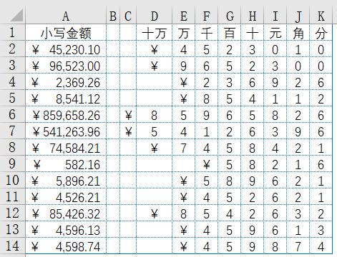Screen dimensions: 337x257
Task: Select row 14 header
Action: (12, 246)
